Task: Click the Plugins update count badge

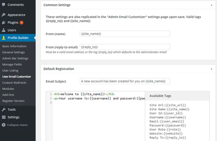Action: [x=21, y=23]
